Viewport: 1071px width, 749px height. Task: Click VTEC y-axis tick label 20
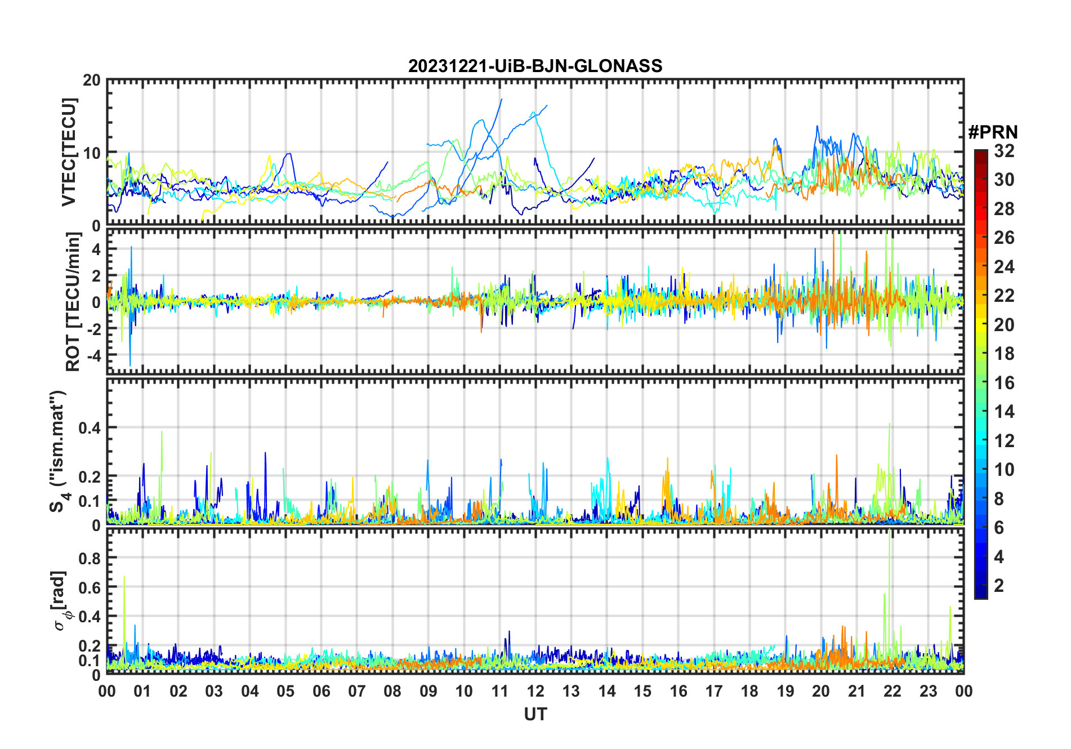tap(92, 81)
